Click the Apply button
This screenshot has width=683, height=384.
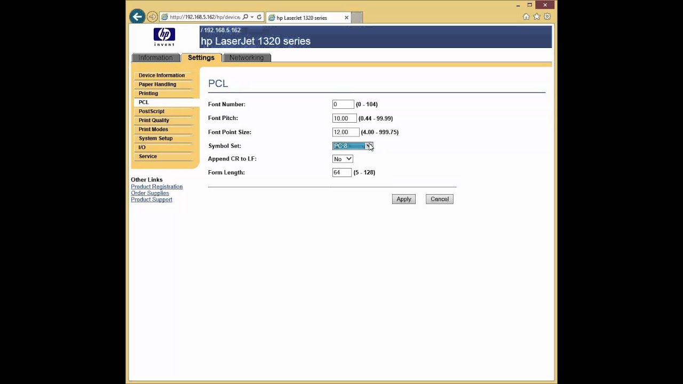tap(404, 199)
